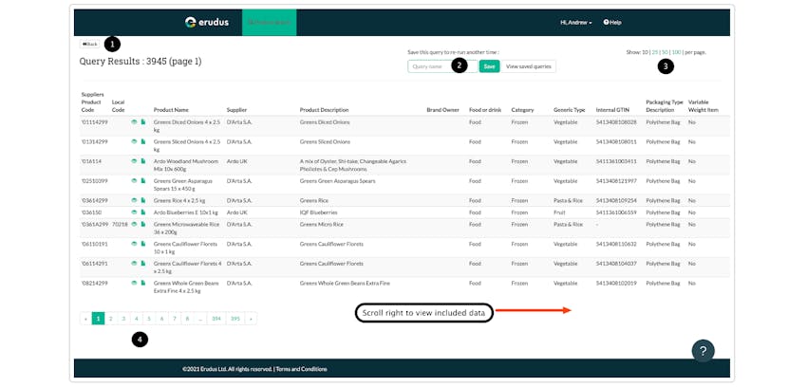Open the round question mark help bubble
The width and height of the screenshot is (807, 387).
tap(703, 351)
